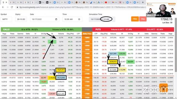Click Volume is WTT - 97.49% label
Image resolution: width=177 pixels, height=99 pixels.
tap(121, 29)
